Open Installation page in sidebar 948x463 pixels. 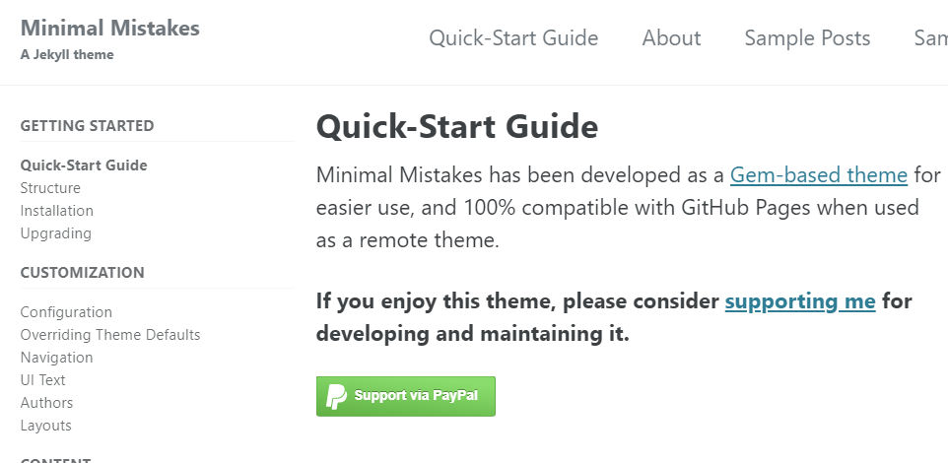coord(57,211)
